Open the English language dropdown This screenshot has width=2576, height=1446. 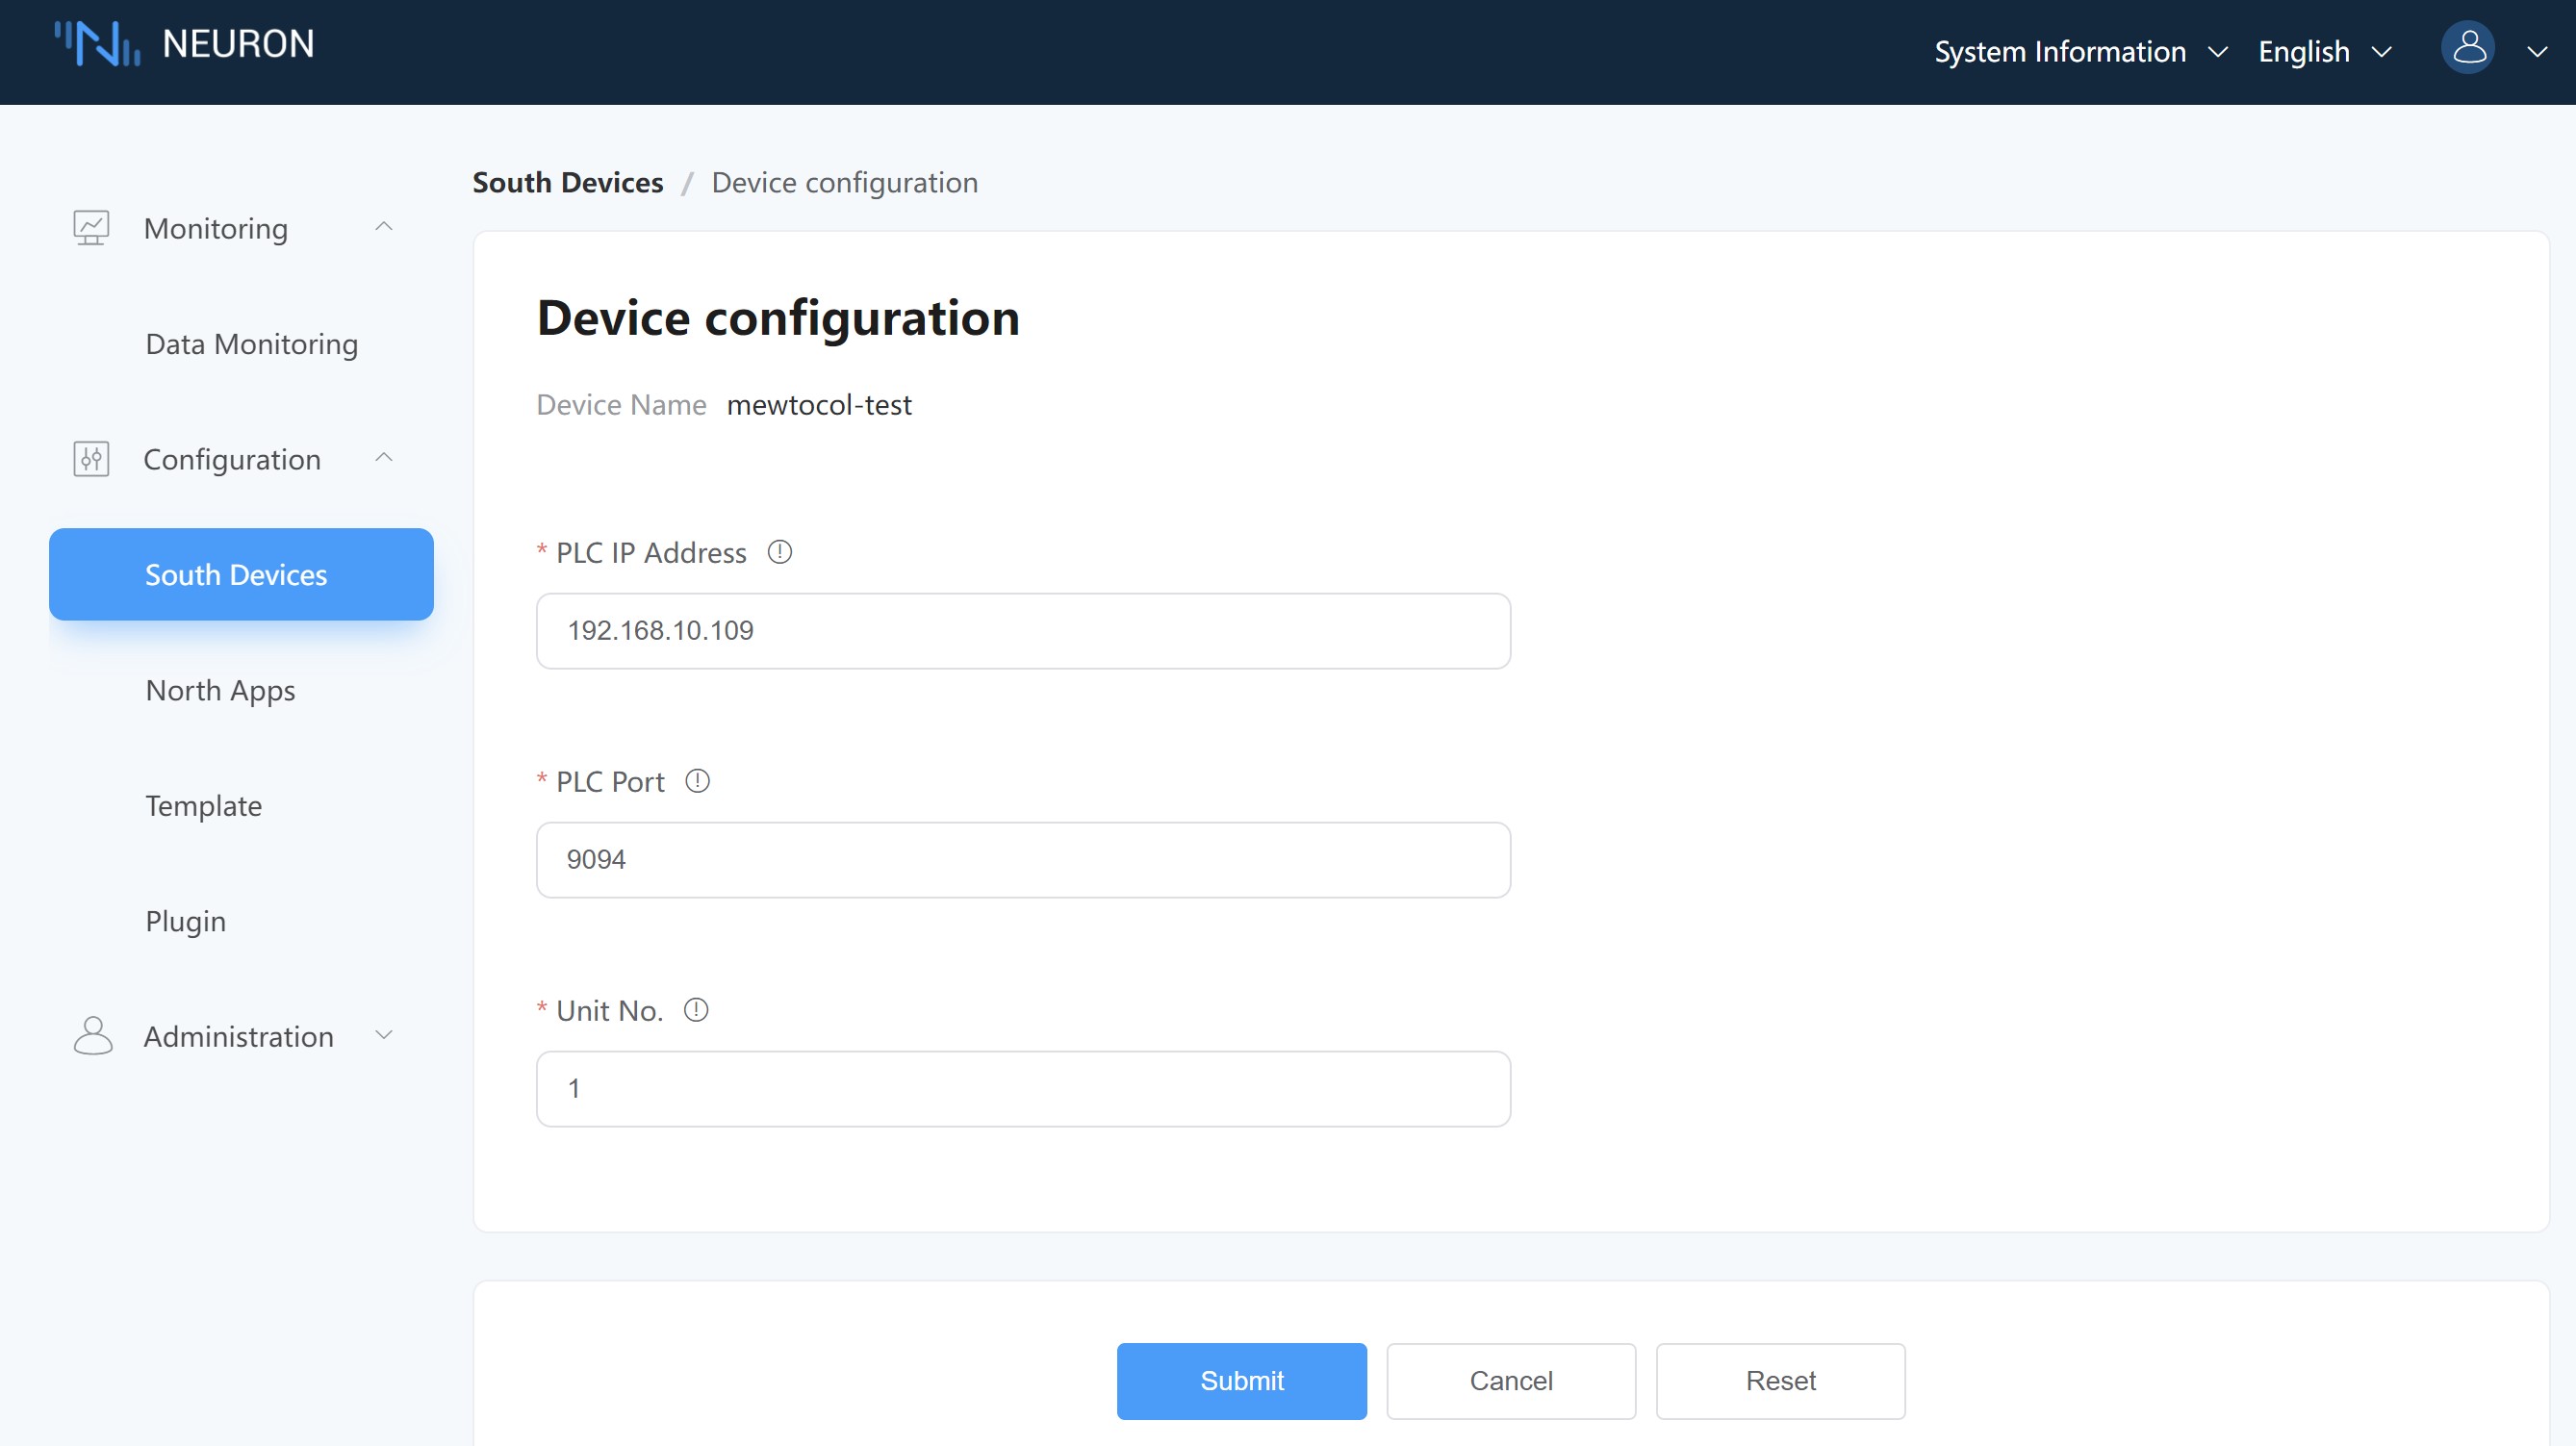pos(2324,52)
